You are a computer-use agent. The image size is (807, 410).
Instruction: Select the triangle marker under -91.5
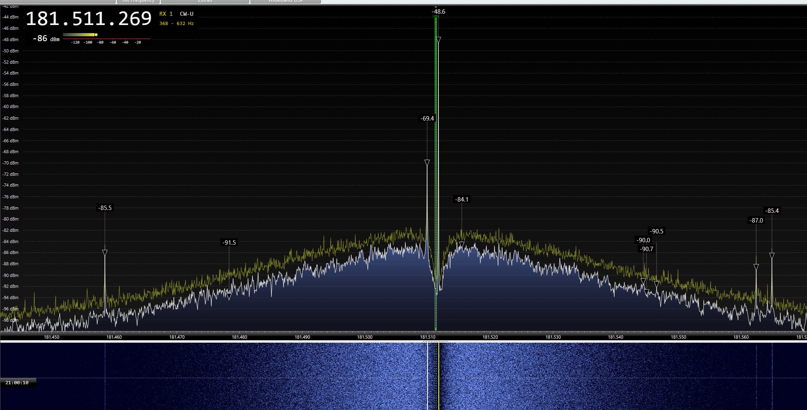coord(229,296)
